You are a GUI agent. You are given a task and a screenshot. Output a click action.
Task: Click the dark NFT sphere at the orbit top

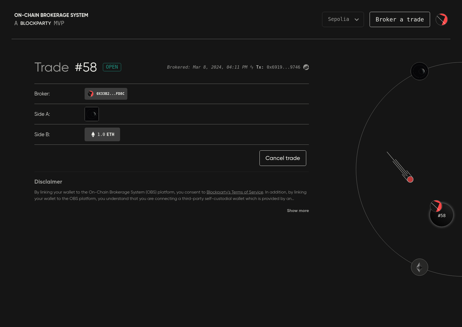click(419, 71)
